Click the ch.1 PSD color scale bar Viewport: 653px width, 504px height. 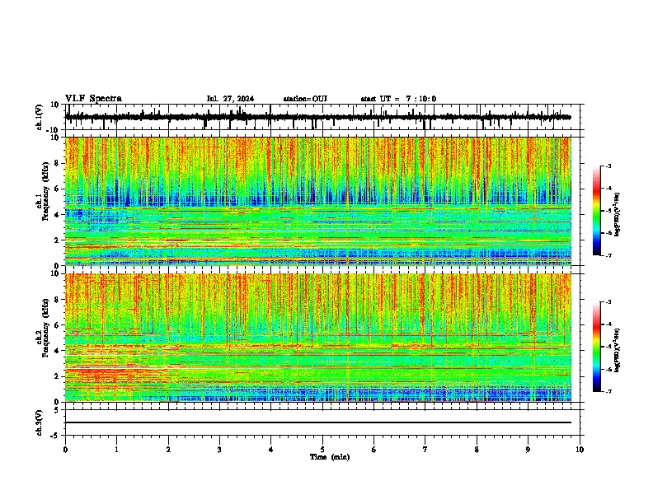[596, 211]
